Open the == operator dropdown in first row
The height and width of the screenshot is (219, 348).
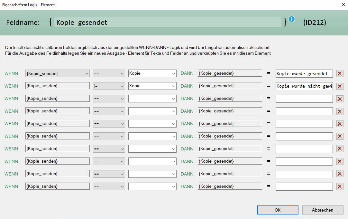[122, 74]
